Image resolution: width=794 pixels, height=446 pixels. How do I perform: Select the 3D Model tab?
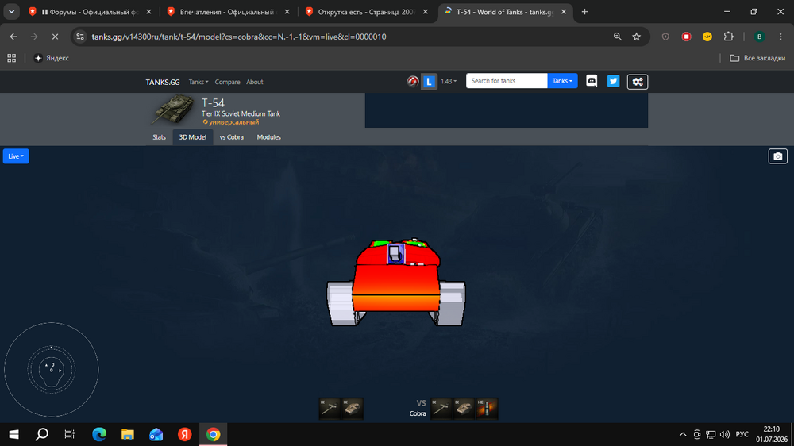pos(192,137)
